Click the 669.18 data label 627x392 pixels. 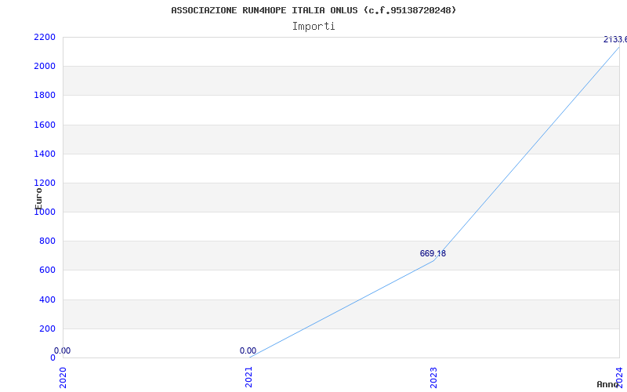tap(433, 253)
